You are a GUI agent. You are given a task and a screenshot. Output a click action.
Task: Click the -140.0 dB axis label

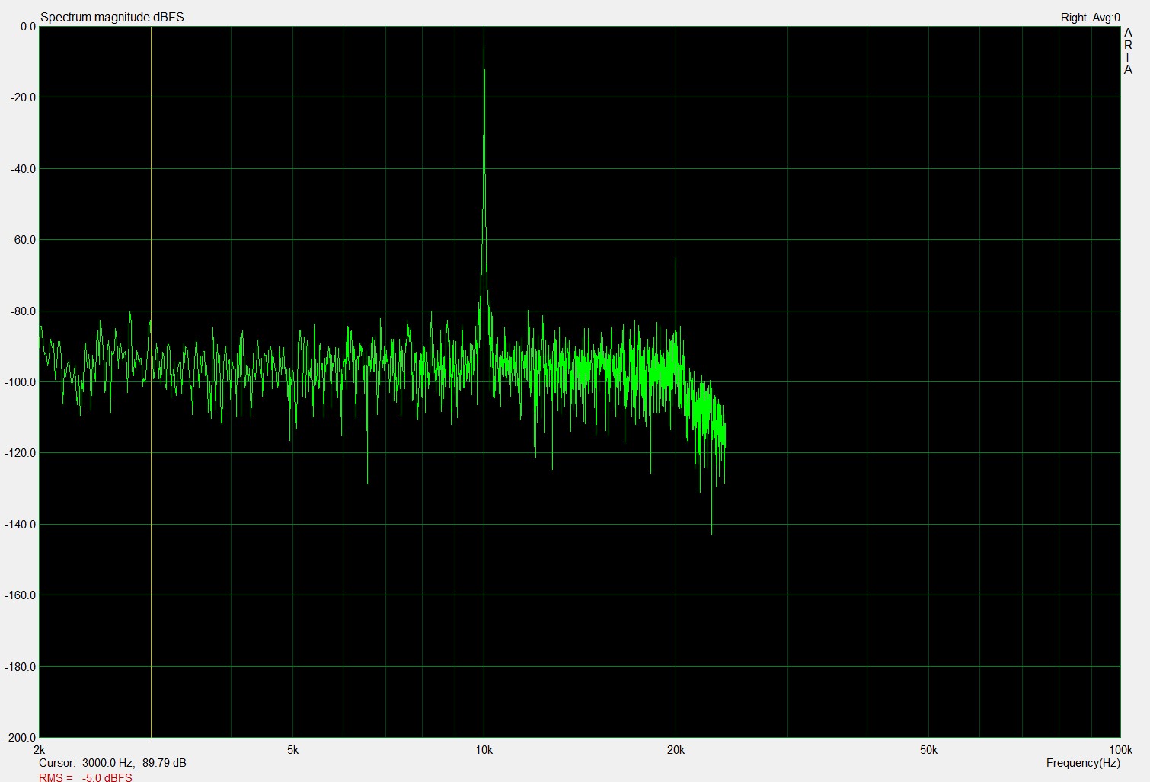point(21,524)
